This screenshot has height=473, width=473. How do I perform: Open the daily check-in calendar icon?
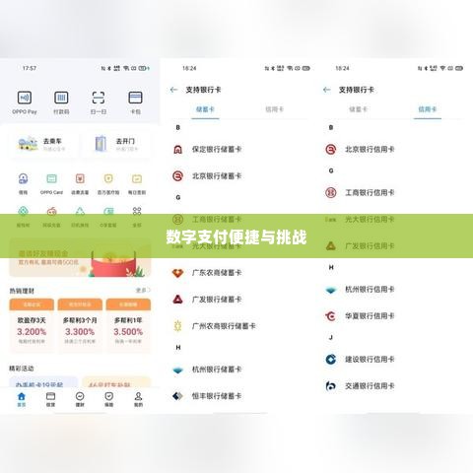(137, 178)
